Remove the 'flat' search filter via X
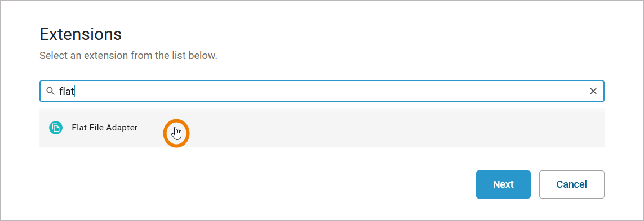Viewport: 644px width, 221px height. [593, 91]
